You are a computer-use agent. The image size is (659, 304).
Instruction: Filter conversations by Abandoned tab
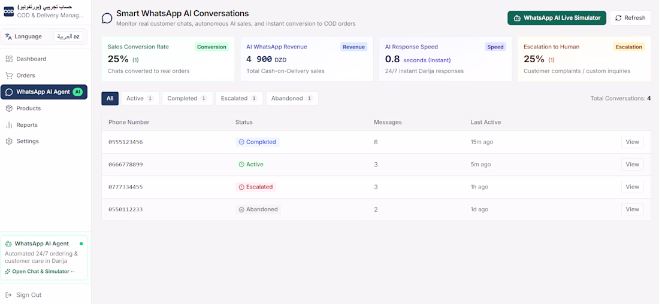292,98
